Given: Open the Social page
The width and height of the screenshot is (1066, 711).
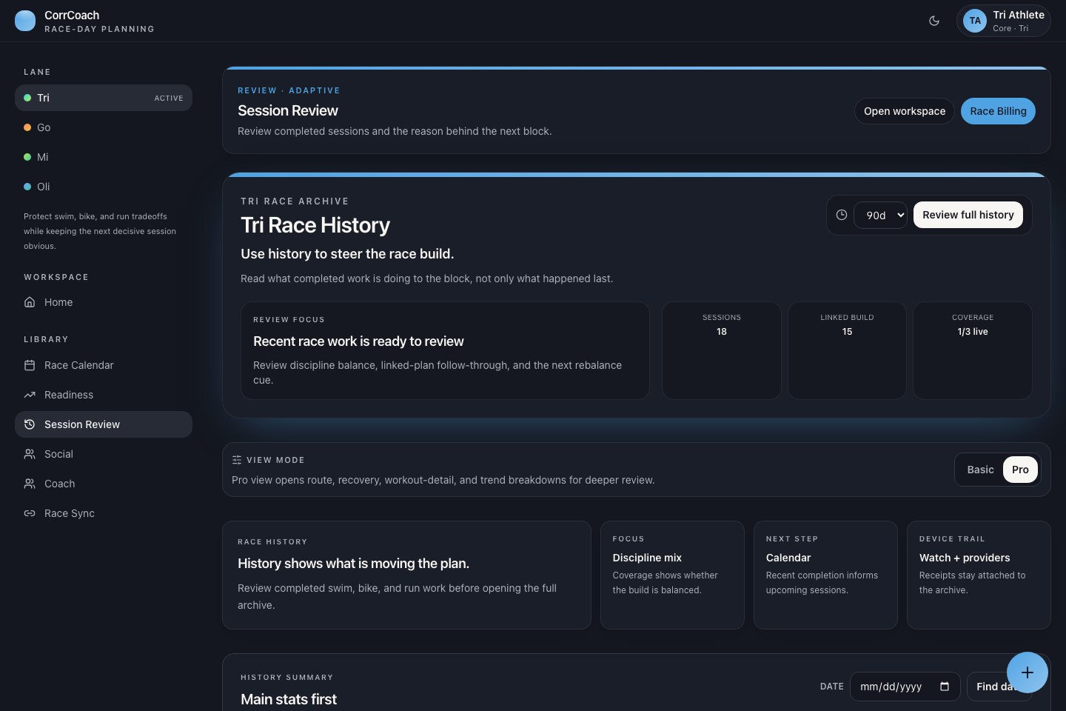Looking at the screenshot, I should coord(104,454).
